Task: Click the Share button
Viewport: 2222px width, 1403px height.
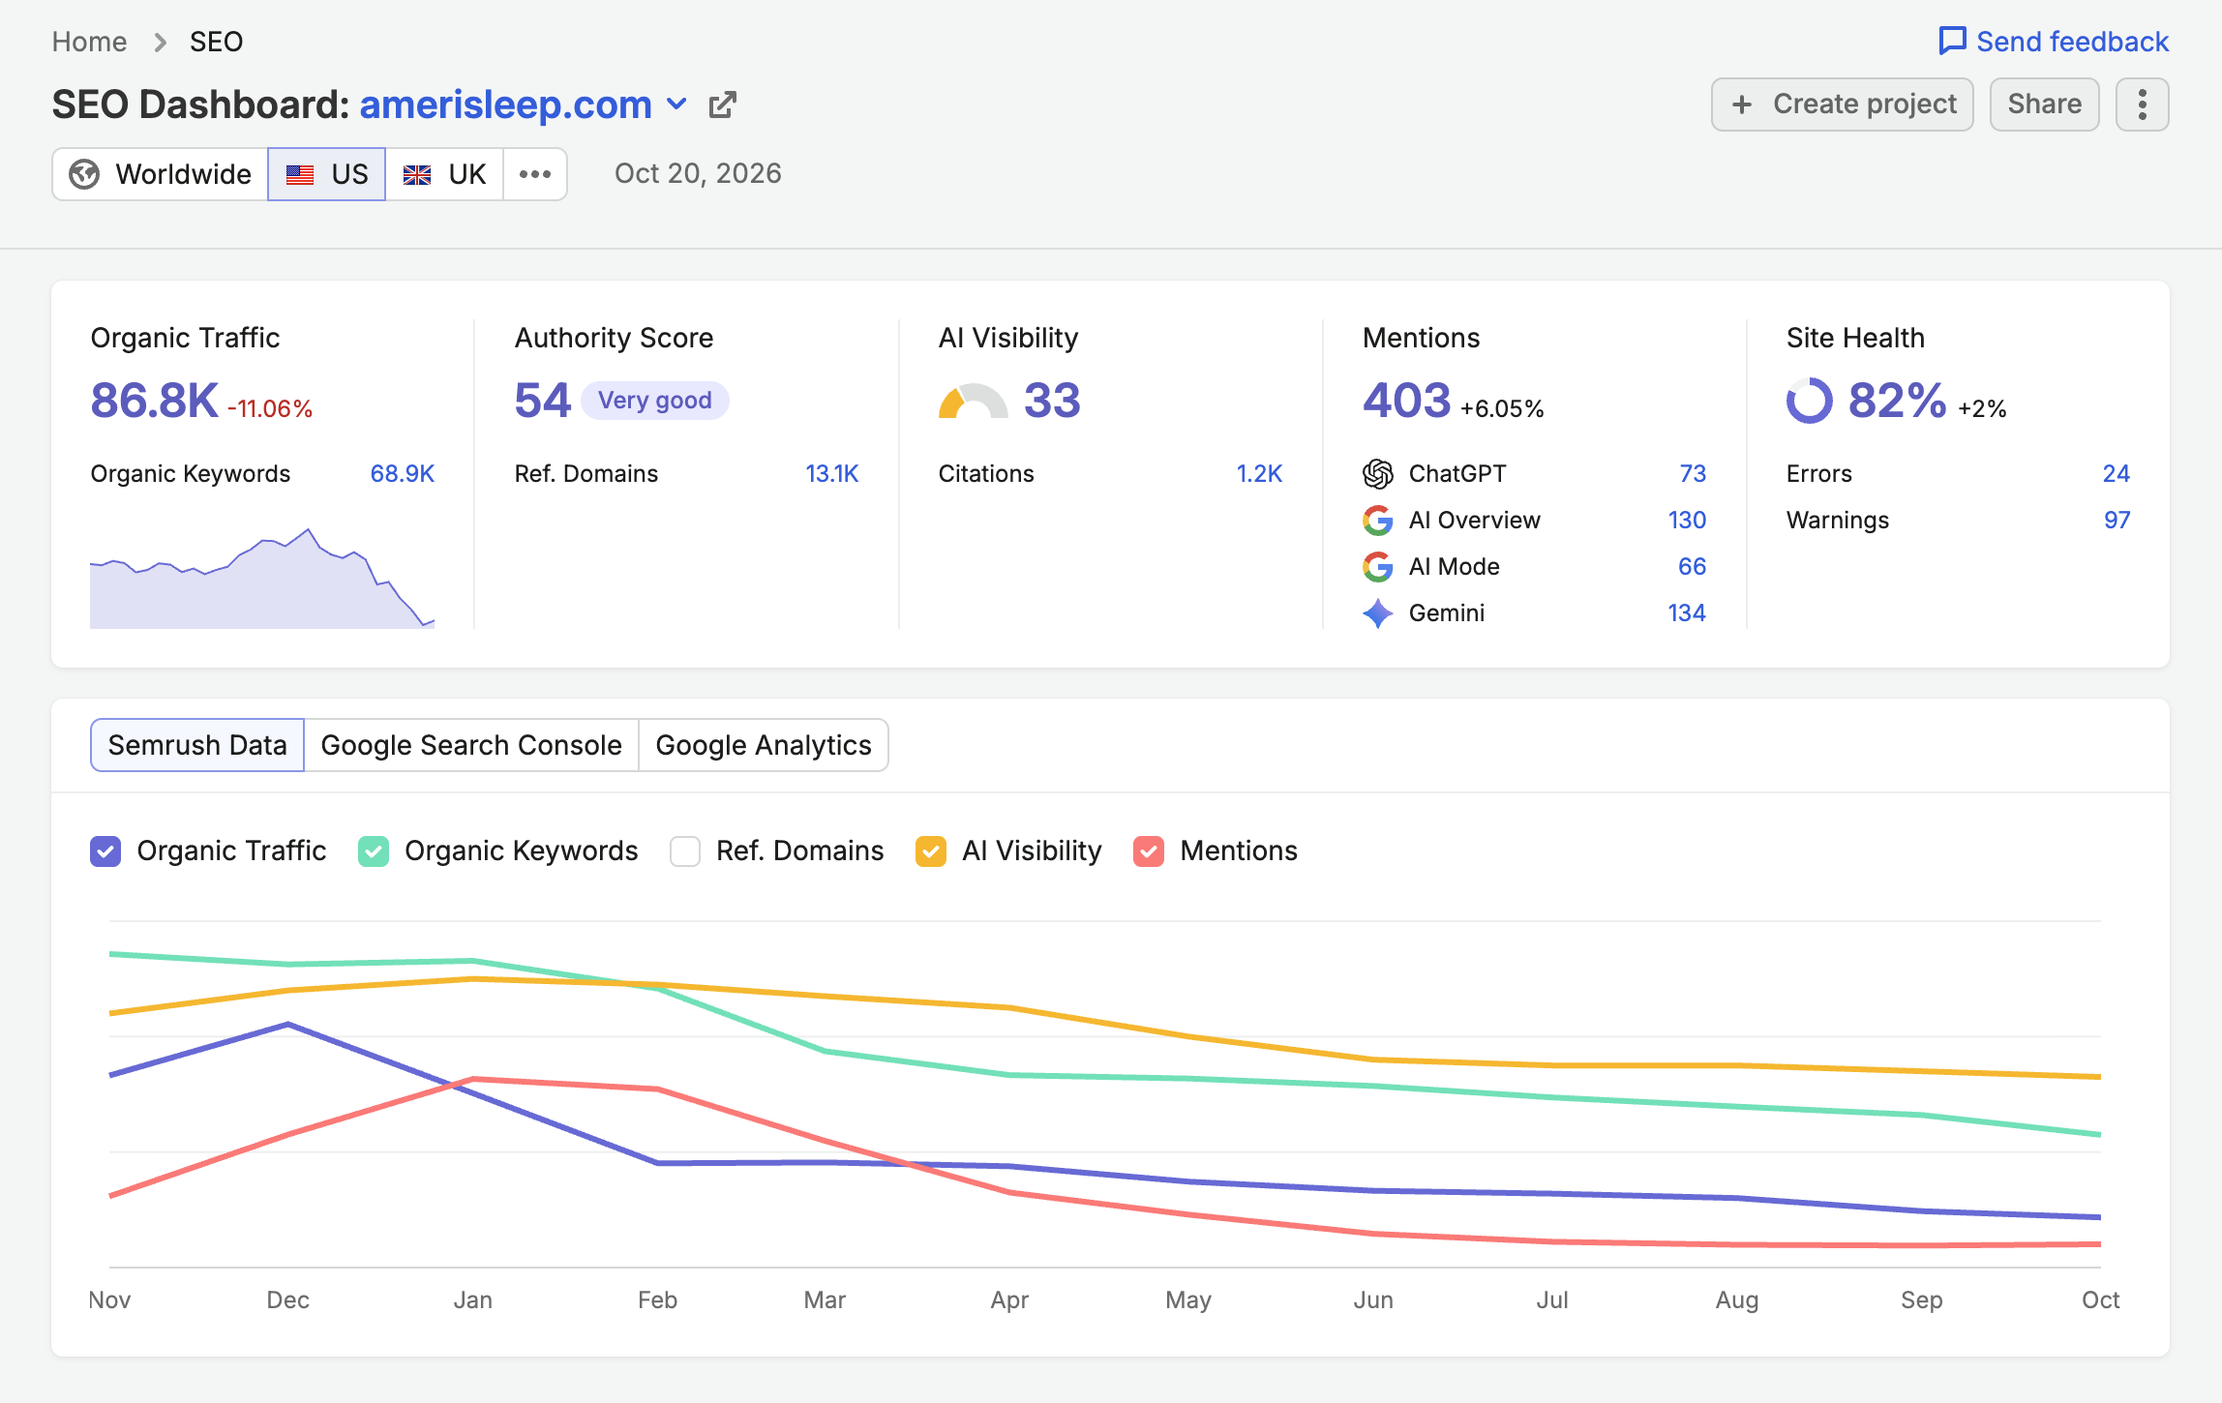Action: 2044,104
